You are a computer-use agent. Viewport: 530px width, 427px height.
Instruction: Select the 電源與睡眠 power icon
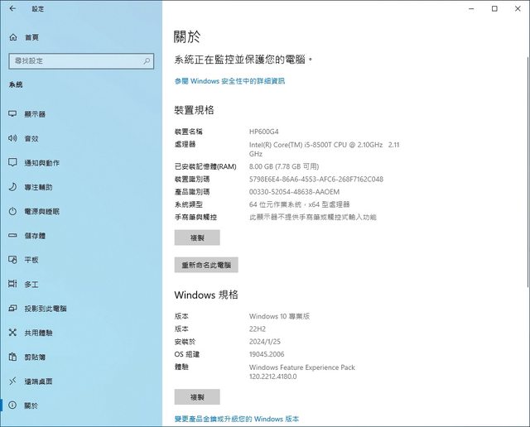[12, 212]
